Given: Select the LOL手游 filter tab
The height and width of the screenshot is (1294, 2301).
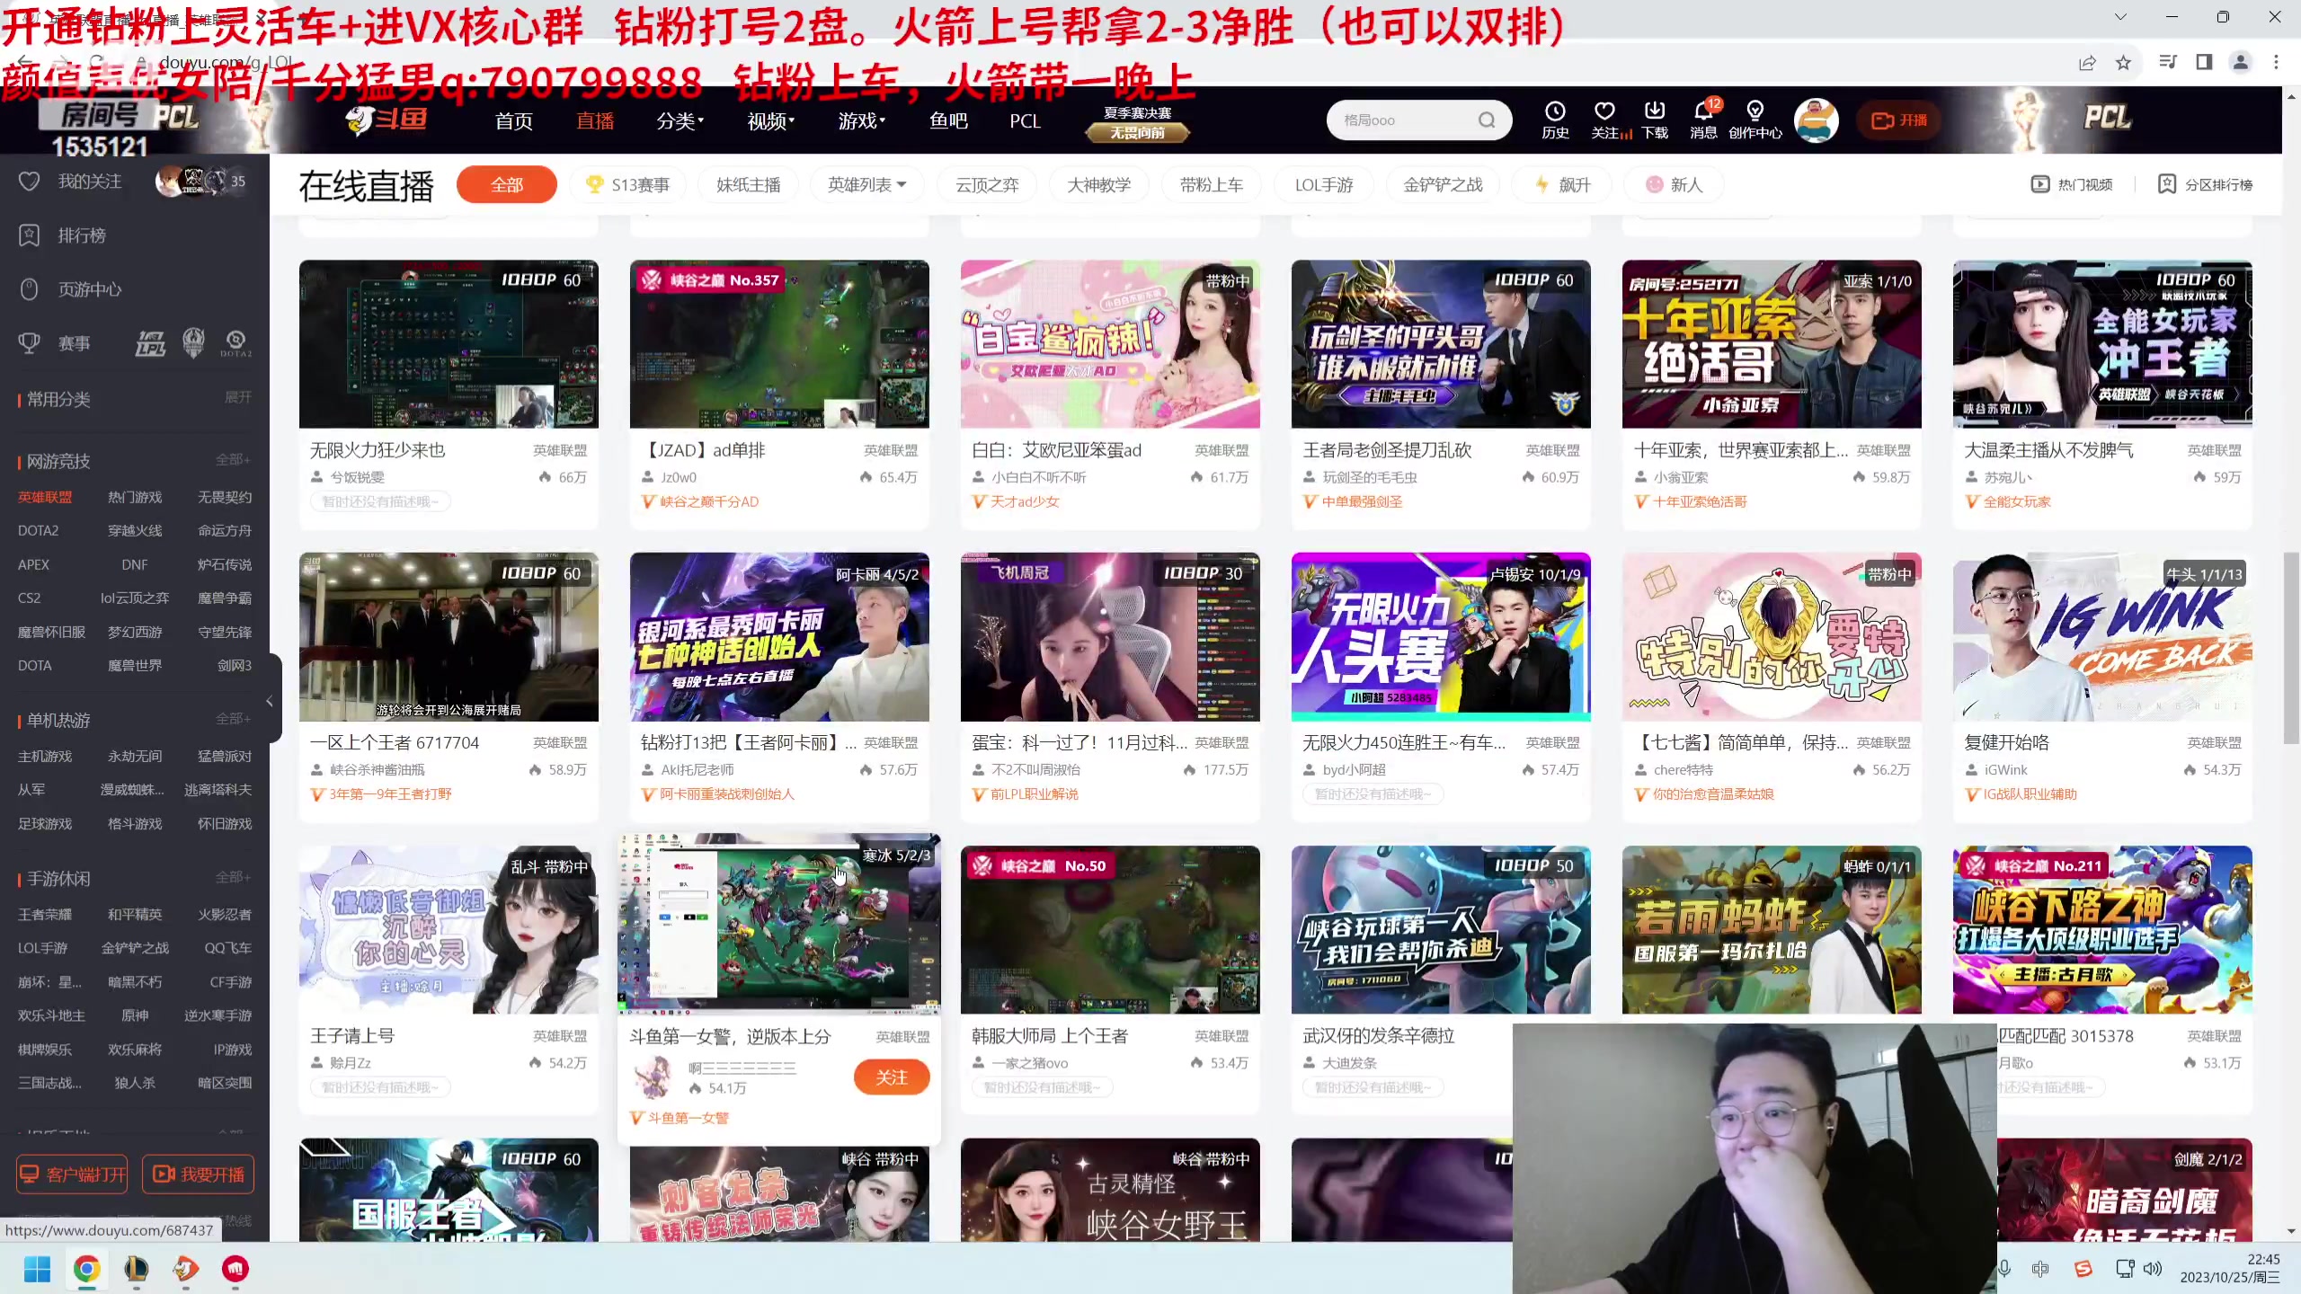Looking at the screenshot, I should (1323, 184).
